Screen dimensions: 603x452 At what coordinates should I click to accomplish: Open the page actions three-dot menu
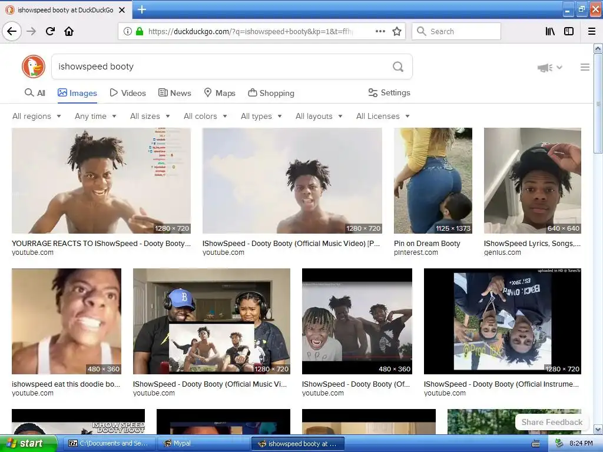[x=380, y=31]
